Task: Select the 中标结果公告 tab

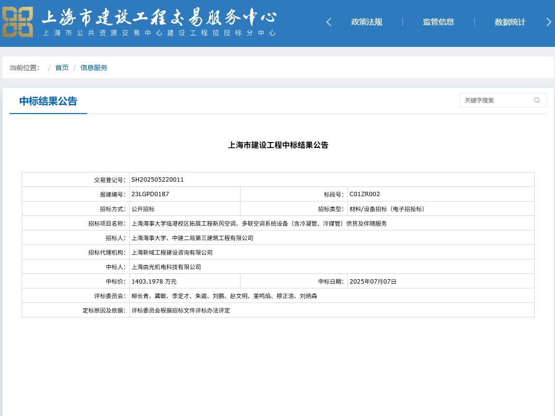Action: (x=48, y=101)
